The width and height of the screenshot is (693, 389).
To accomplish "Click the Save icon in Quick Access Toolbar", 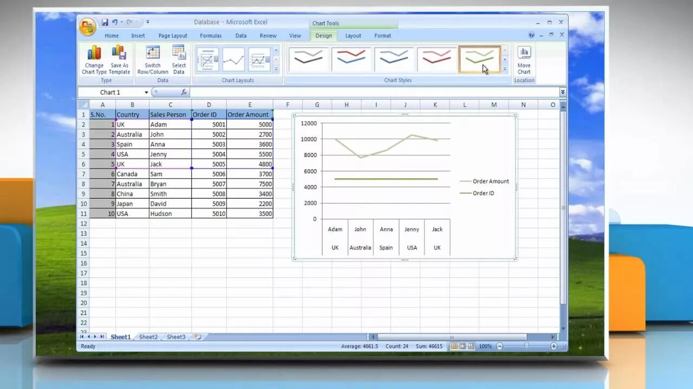I will point(105,22).
